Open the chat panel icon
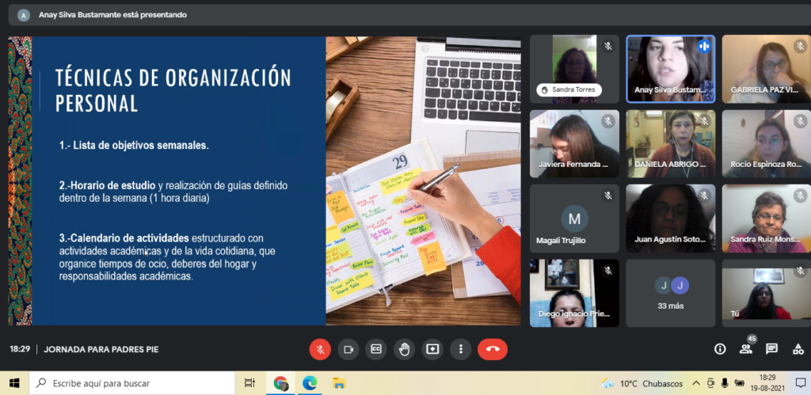Viewport: 811px width, 395px height. tap(771, 349)
